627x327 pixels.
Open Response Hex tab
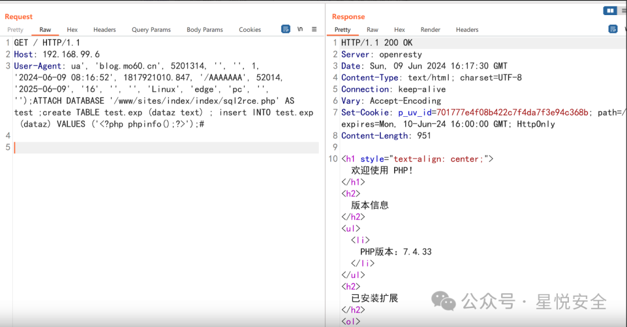(399, 30)
